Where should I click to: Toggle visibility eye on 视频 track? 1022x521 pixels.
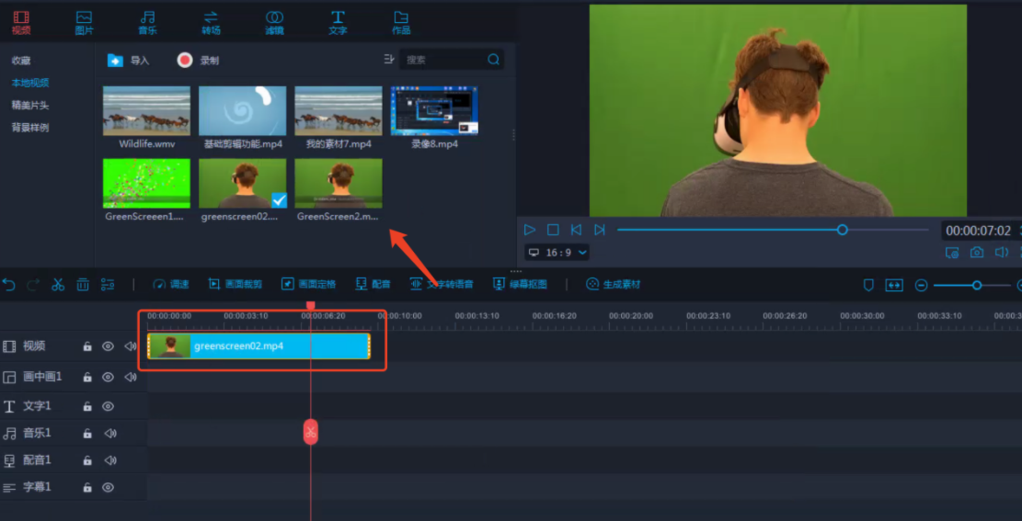click(108, 346)
